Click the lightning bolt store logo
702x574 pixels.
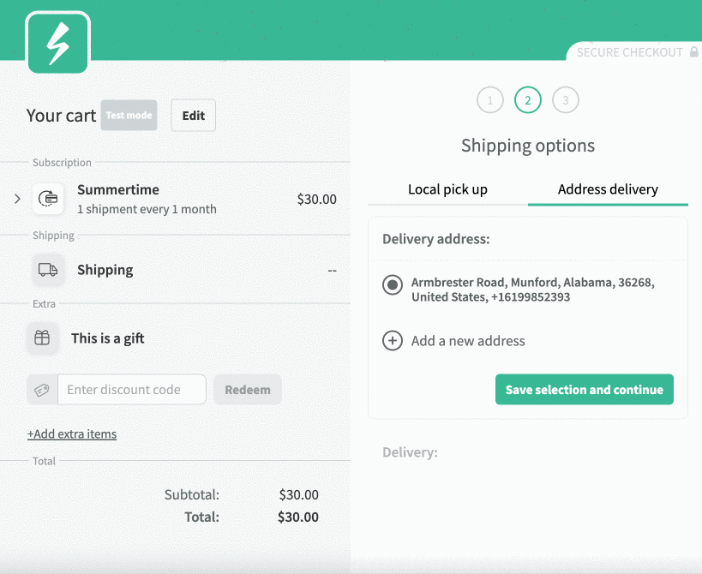[x=57, y=43]
